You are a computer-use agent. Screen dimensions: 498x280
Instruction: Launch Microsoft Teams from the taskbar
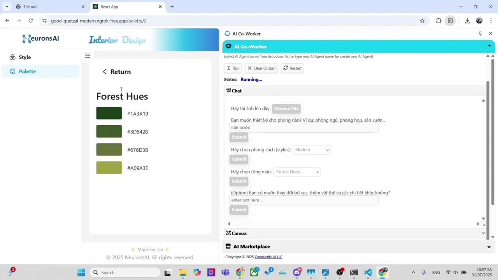[x=225, y=272]
